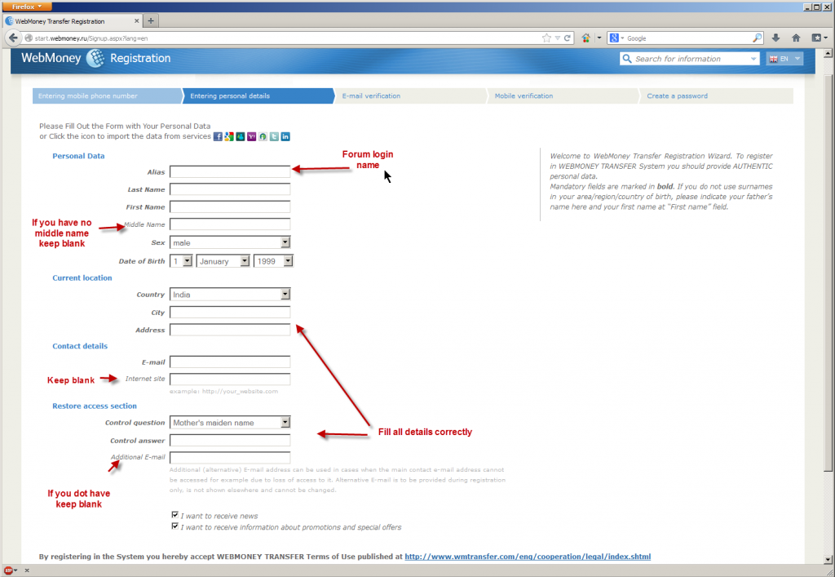Import data from Yahoo icon
This screenshot has height=577, width=835.
coord(251,137)
